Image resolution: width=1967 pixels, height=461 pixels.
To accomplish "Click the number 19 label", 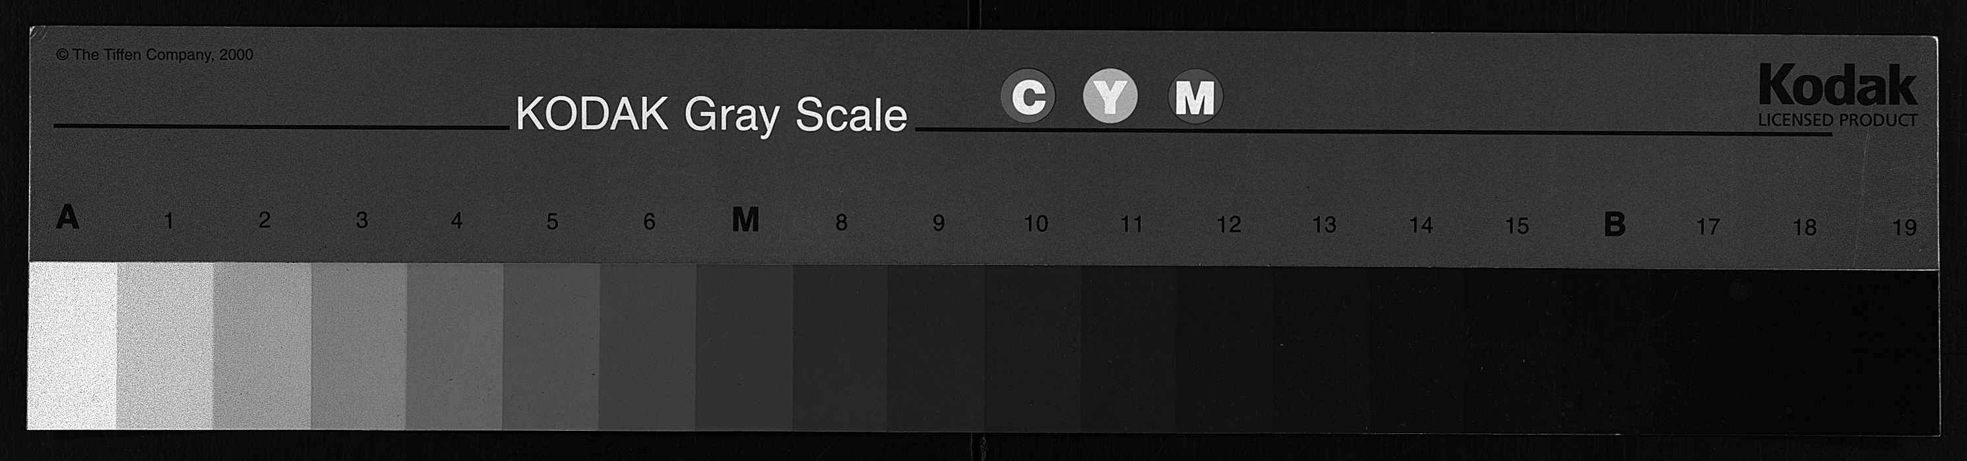I will pos(1904,227).
